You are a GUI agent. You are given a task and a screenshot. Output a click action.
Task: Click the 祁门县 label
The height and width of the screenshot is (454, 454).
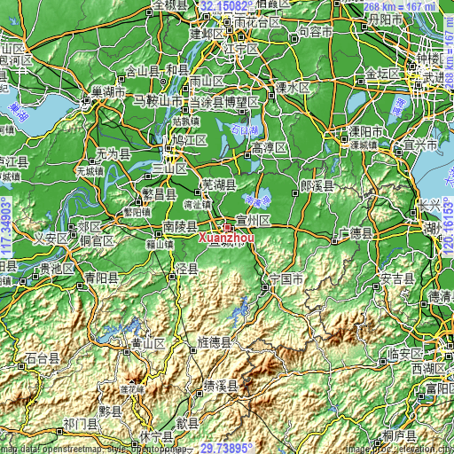point(81,425)
